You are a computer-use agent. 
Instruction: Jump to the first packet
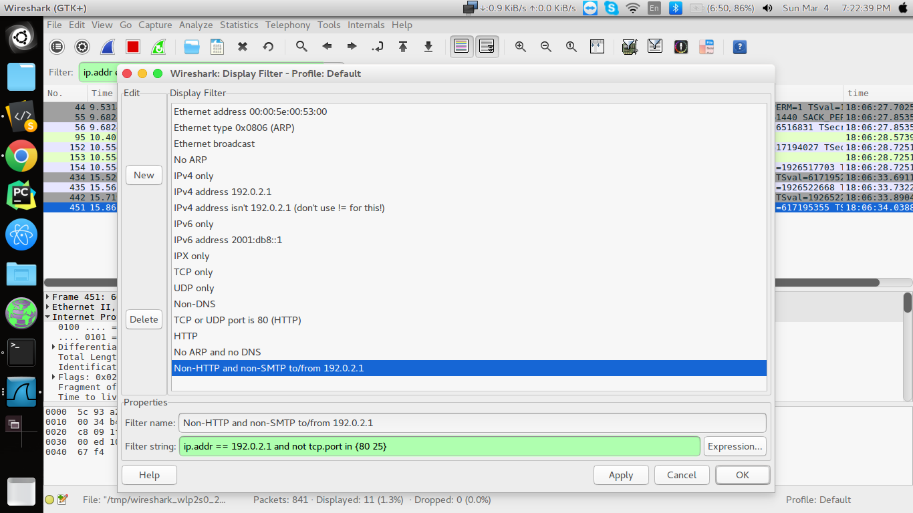coord(403,47)
